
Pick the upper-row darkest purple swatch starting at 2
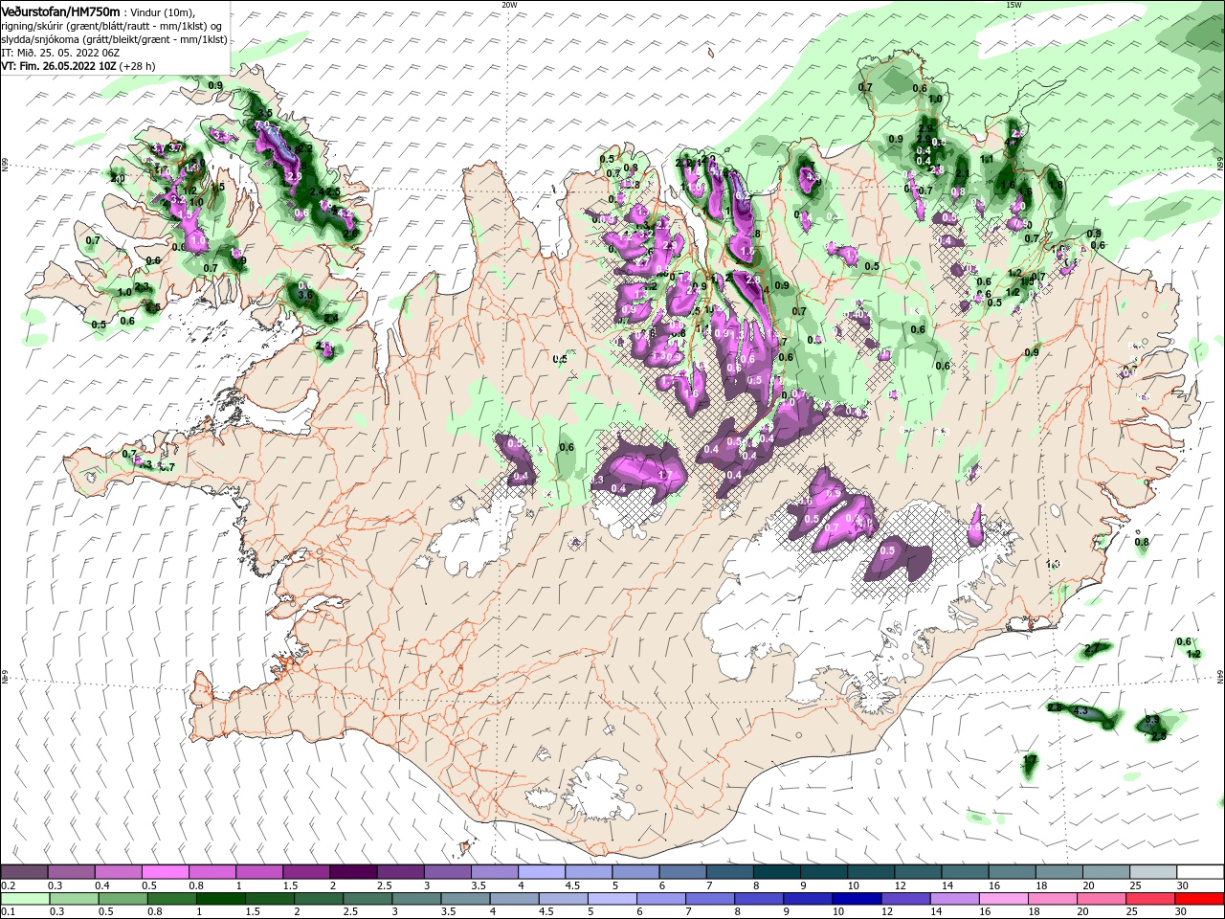pos(353,872)
